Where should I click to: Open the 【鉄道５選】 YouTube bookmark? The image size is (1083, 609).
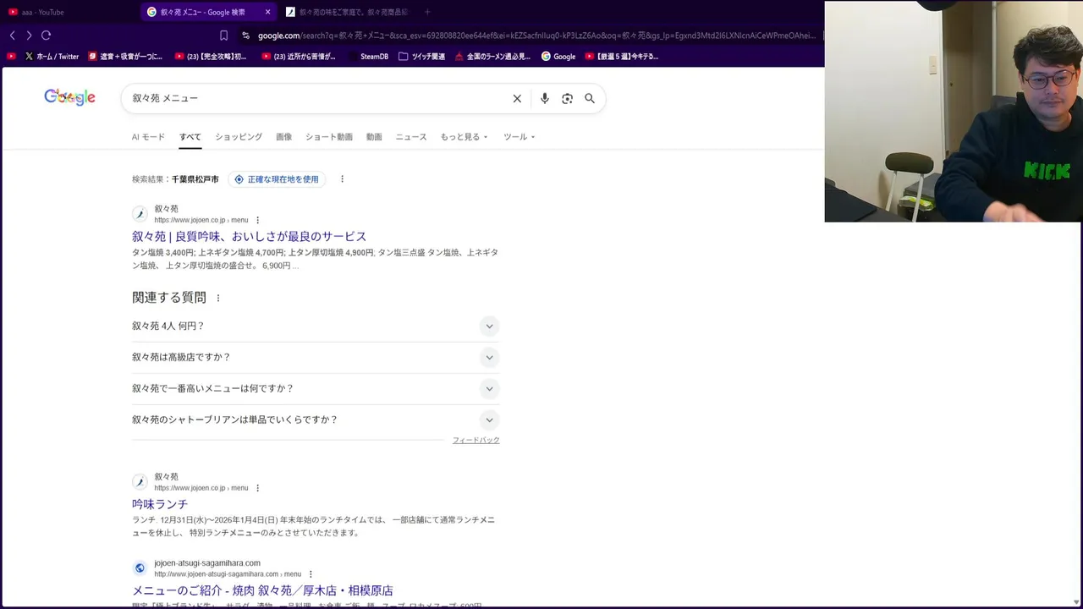tap(622, 57)
